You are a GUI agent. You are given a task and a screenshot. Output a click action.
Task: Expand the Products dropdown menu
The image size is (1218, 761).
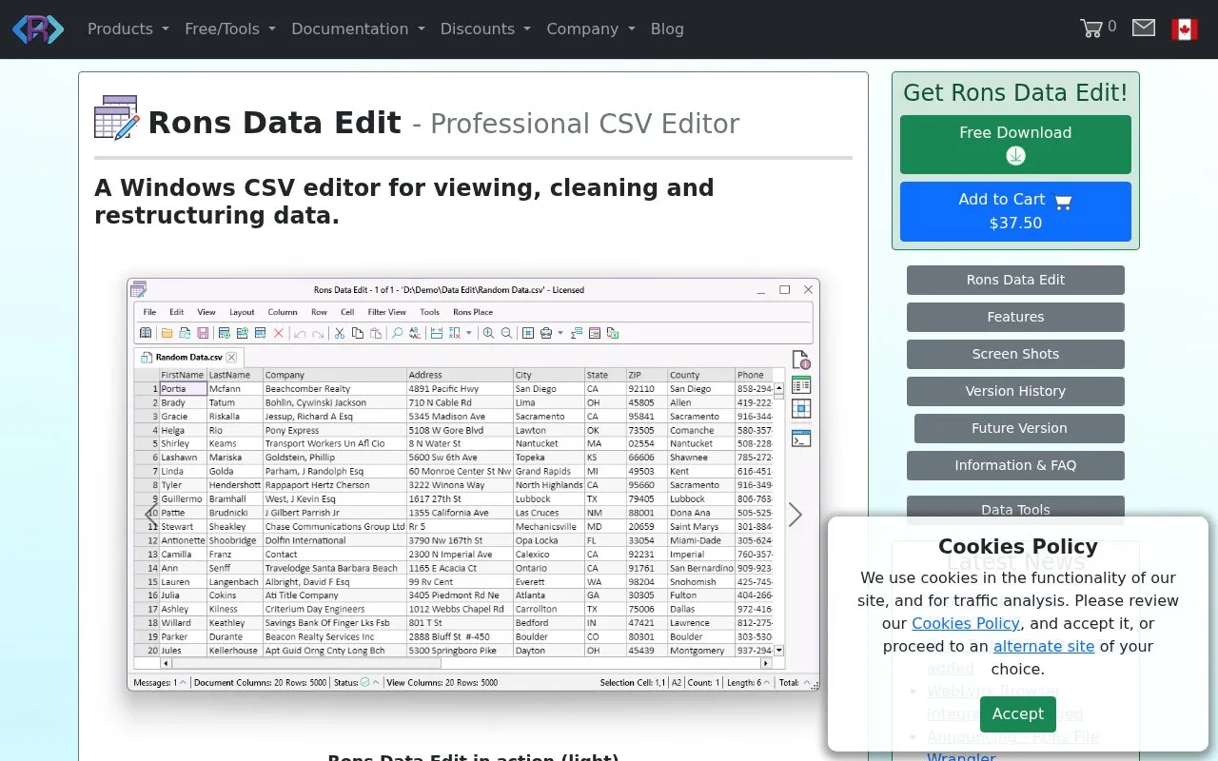[128, 29]
